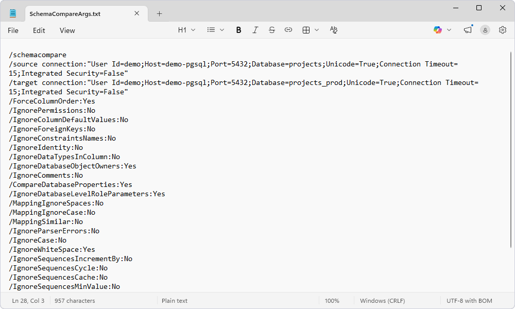The height and width of the screenshot is (309, 515).
Task: Click the /IgnoreSequencesCycle:No line
Action: [x=58, y=268]
